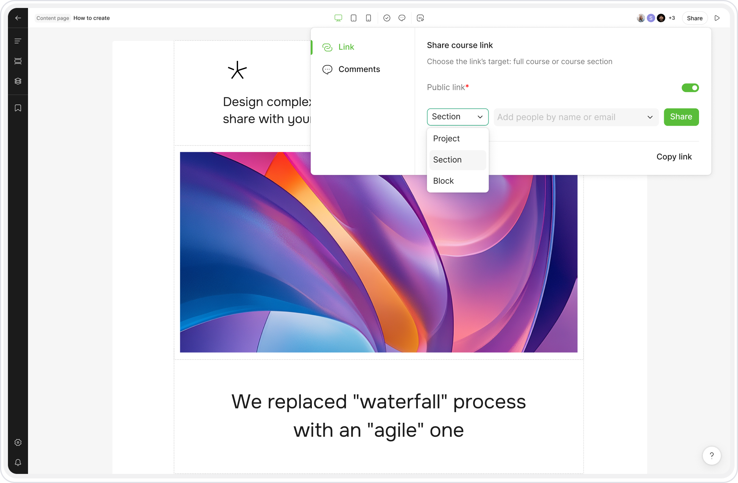
Task: Switch to tablet preview mode
Action: pyautogui.click(x=353, y=18)
